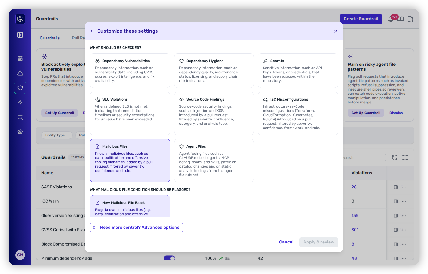Open the alerts triangle icon in the sidebar

20,73
